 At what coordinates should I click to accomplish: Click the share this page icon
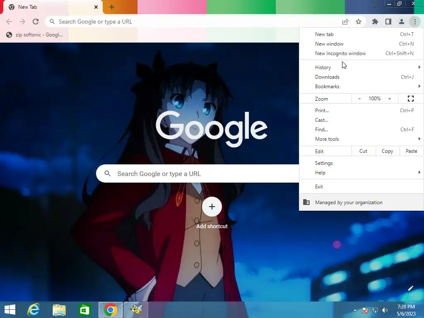point(345,22)
